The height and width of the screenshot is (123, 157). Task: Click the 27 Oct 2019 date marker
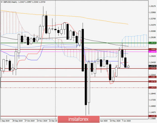pos(30,121)
